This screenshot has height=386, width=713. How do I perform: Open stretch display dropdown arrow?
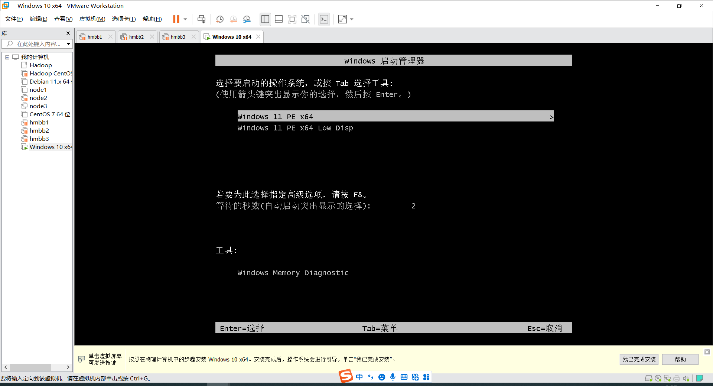coord(352,19)
